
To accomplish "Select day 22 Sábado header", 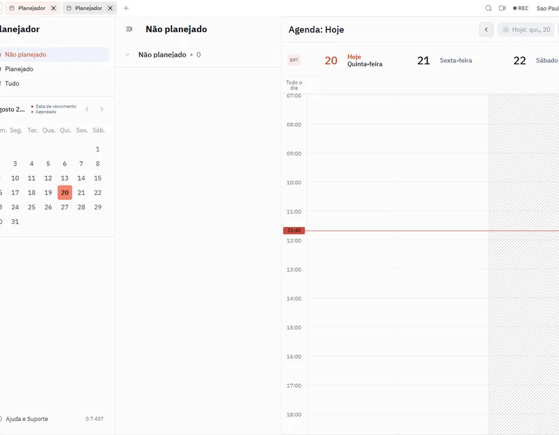I will point(535,60).
